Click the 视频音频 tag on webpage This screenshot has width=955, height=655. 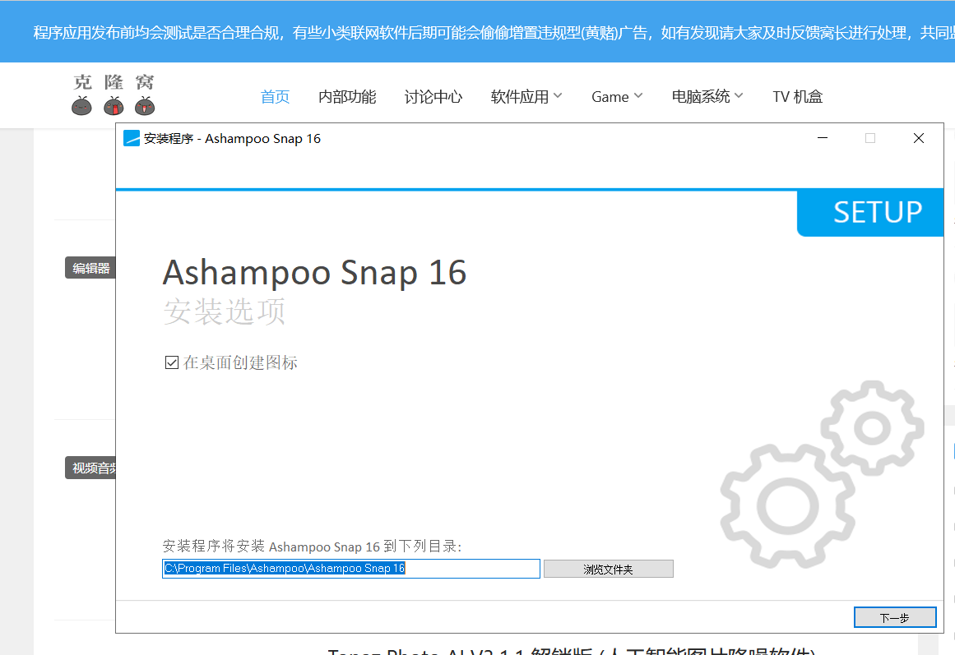point(90,468)
